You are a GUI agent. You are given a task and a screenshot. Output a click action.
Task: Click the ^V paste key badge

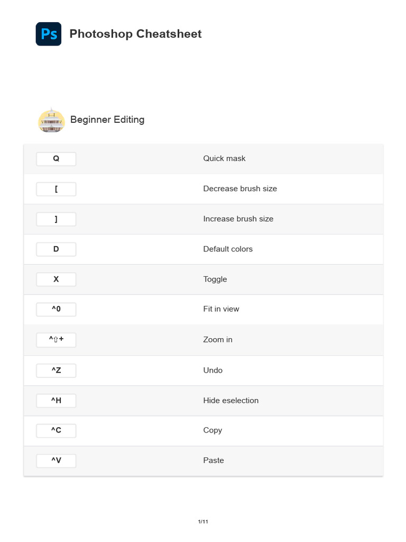[56, 460]
